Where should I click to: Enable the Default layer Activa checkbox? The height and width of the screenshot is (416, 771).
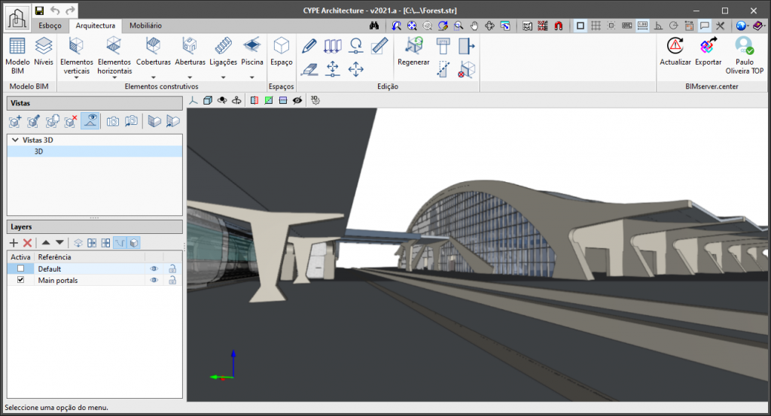tap(21, 269)
